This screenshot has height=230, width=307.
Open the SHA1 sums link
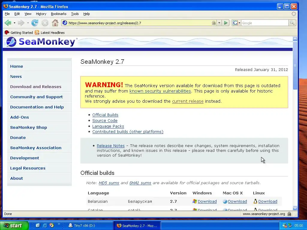point(140,183)
